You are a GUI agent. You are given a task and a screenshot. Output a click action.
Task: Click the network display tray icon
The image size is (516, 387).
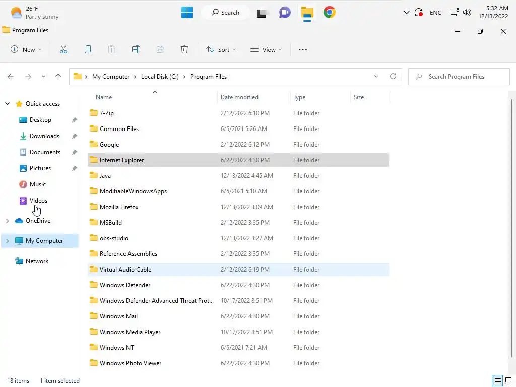click(455, 13)
